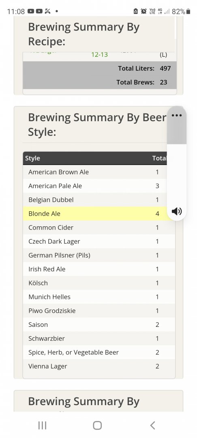
Task: Select the American Pale Ale row
Action: click(x=99, y=186)
